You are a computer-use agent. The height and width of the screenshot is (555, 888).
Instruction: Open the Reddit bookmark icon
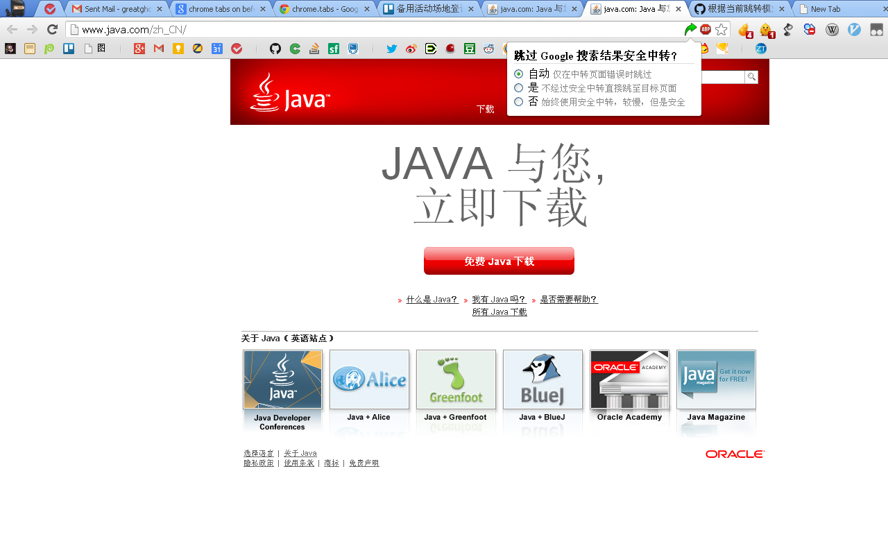pos(489,49)
